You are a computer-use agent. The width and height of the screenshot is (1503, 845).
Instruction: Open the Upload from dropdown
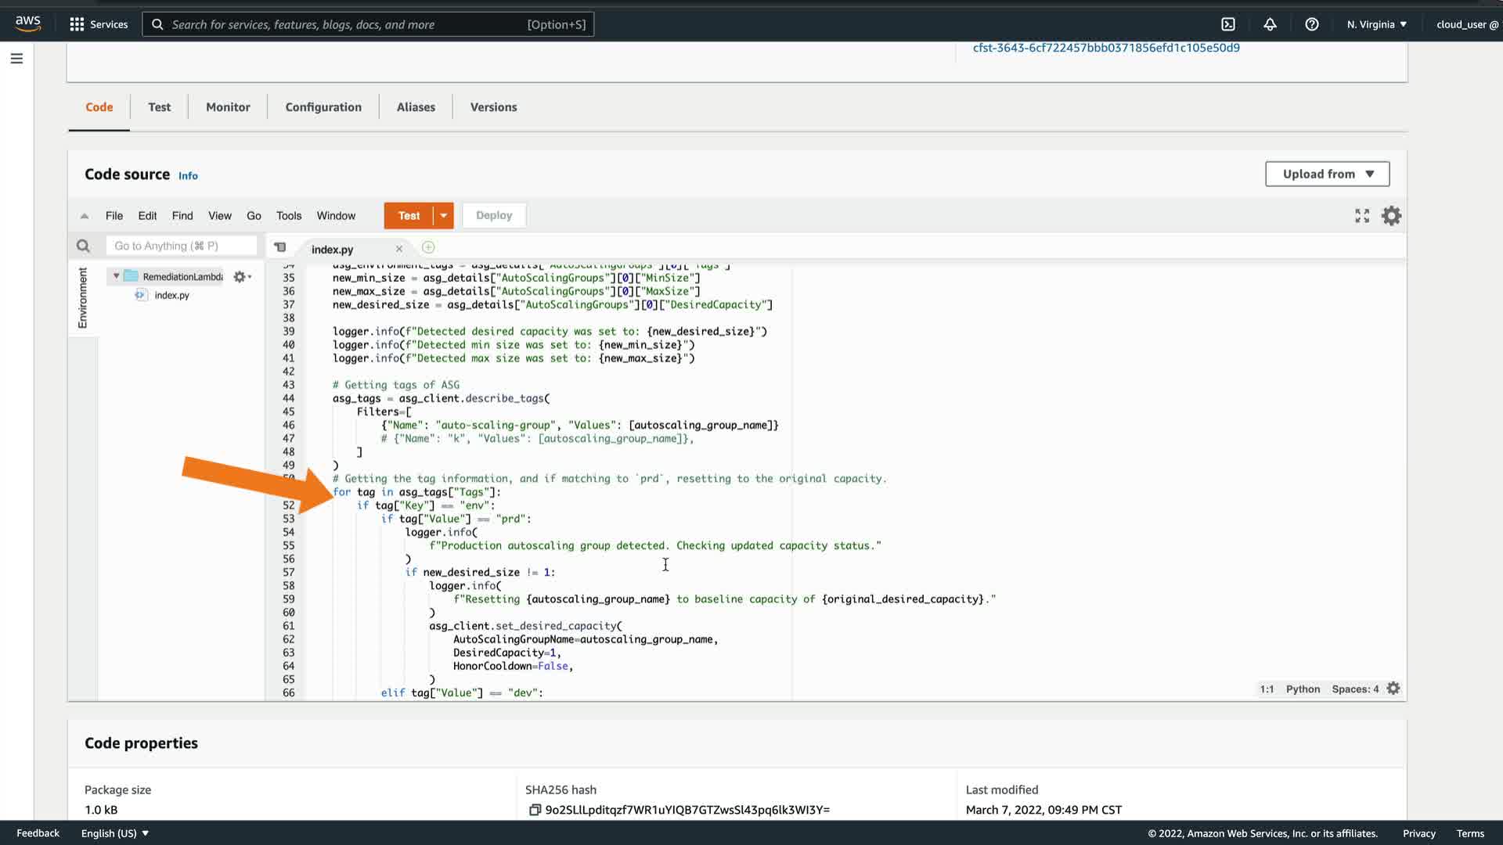click(x=1327, y=174)
